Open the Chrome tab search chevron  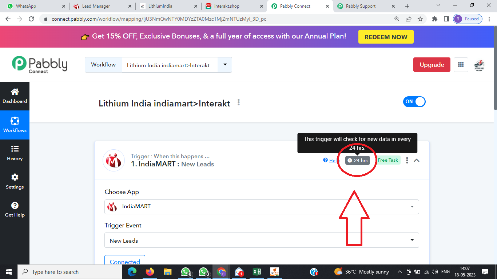[438, 5]
